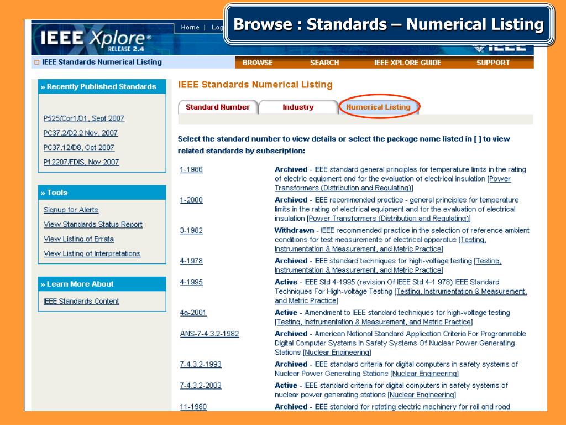Click Signup for Alerts link
566x425 pixels.
pyautogui.click(x=71, y=210)
